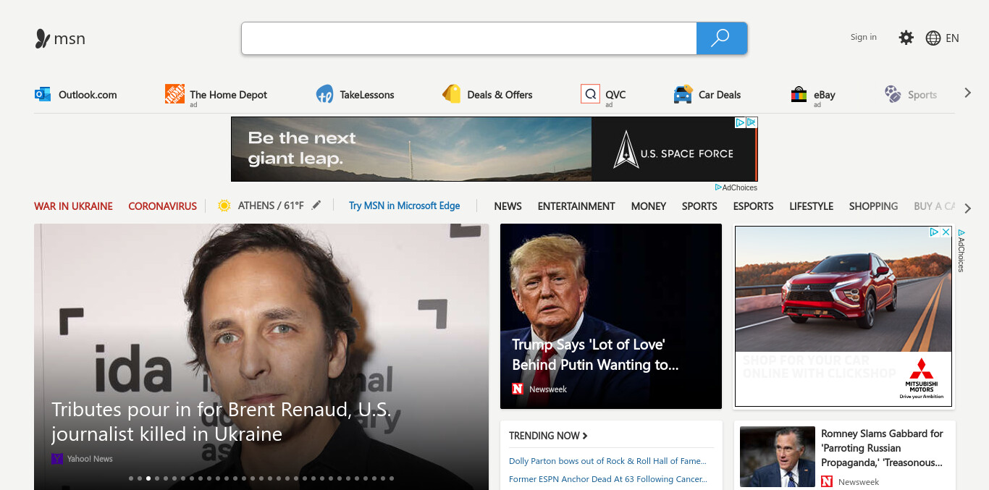Open the SPORTS tab
The image size is (989, 490).
pyautogui.click(x=699, y=206)
